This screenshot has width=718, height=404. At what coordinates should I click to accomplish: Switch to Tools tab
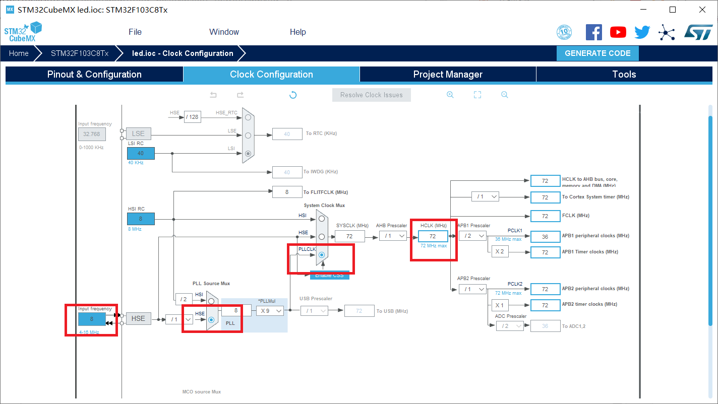pos(624,75)
